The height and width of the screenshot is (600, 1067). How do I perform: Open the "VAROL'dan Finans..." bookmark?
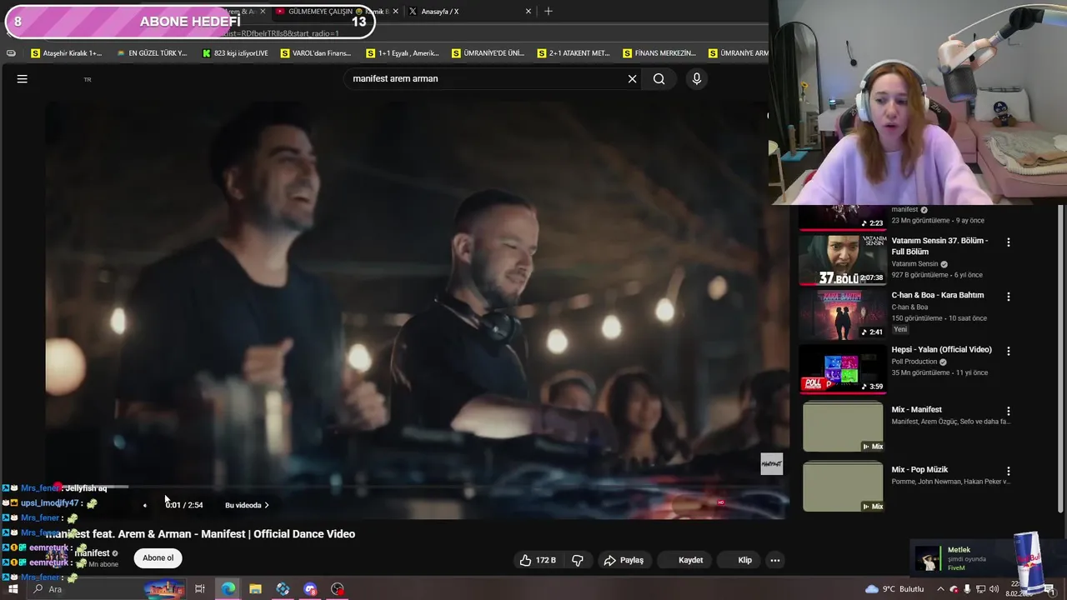coord(316,53)
